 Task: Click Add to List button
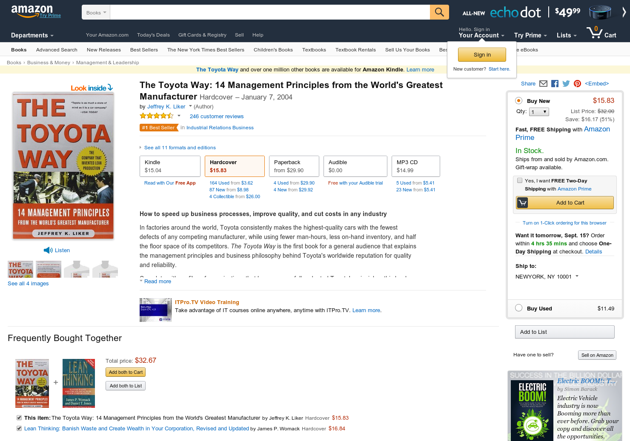click(x=565, y=332)
